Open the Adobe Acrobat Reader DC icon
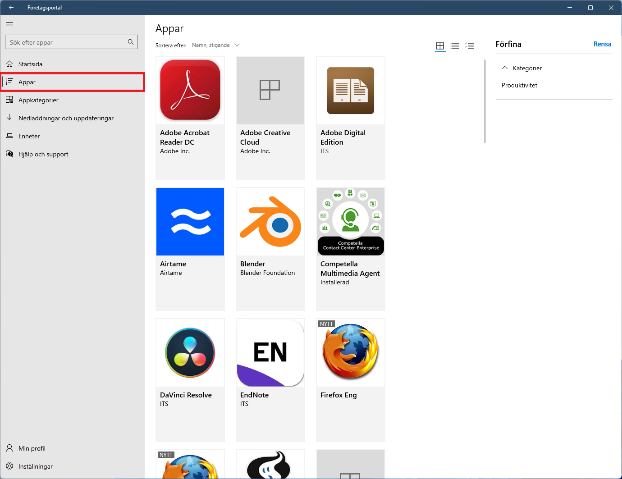The height and width of the screenshot is (479, 622). click(x=190, y=90)
